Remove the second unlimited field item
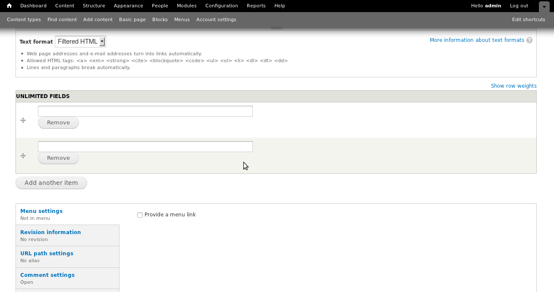Screen dimensions: 554x292 pyautogui.click(x=58, y=158)
